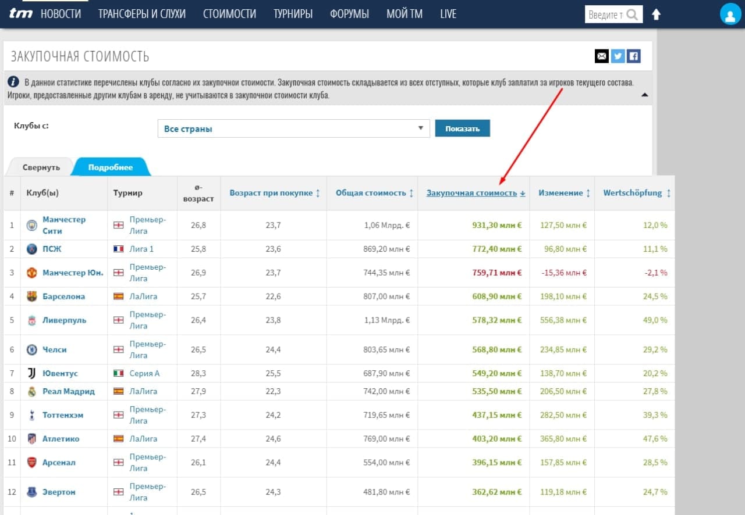Click the Real Madrid crest icon

pyautogui.click(x=31, y=391)
